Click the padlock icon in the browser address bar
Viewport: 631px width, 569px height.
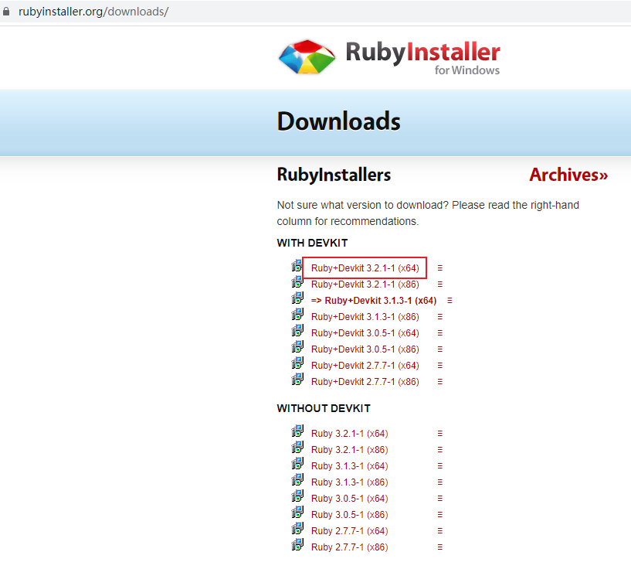coord(7,12)
